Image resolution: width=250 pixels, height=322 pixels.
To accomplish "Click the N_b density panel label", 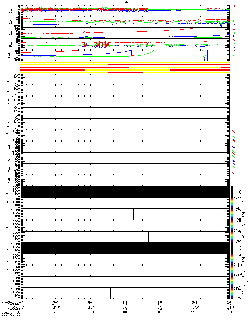I will [x=8, y=79].
